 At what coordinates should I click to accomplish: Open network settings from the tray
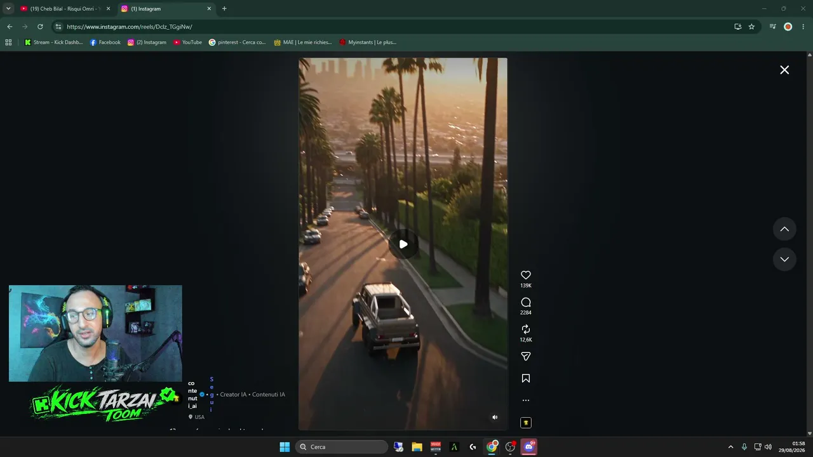pyautogui.click(x=758, y=447)
